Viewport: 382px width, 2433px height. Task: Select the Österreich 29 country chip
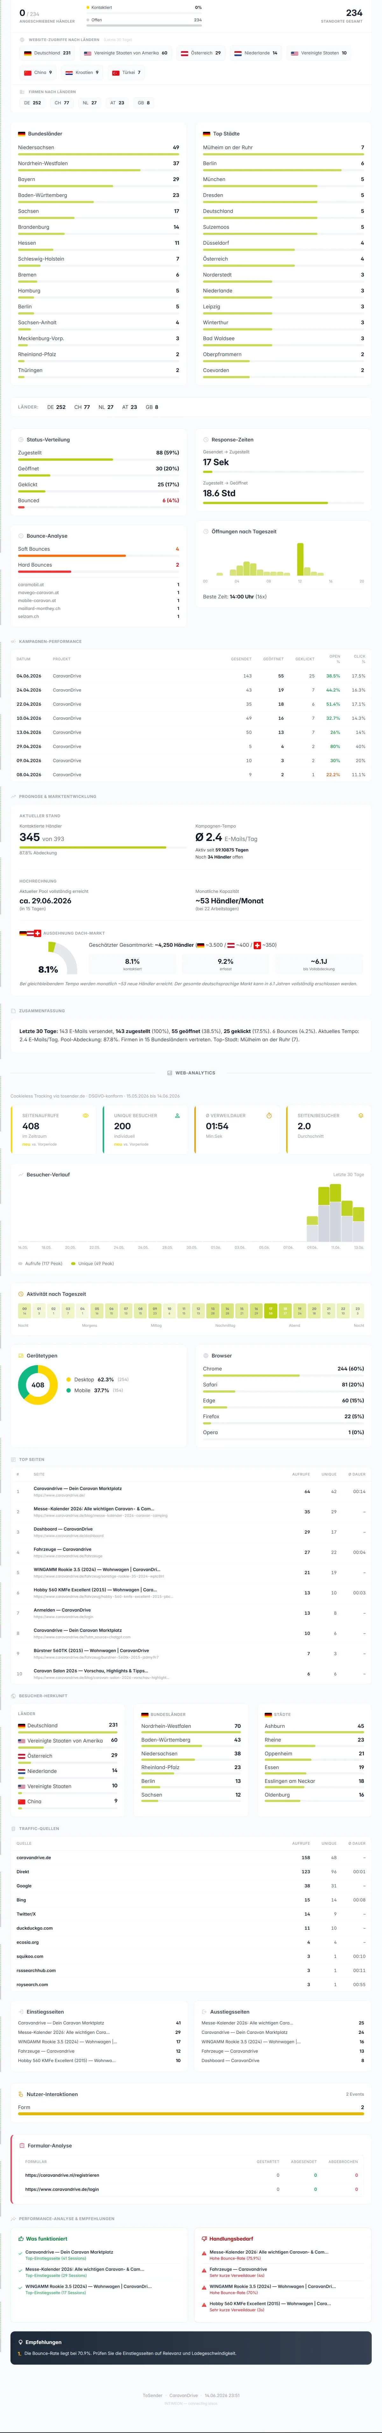point(201,53)
